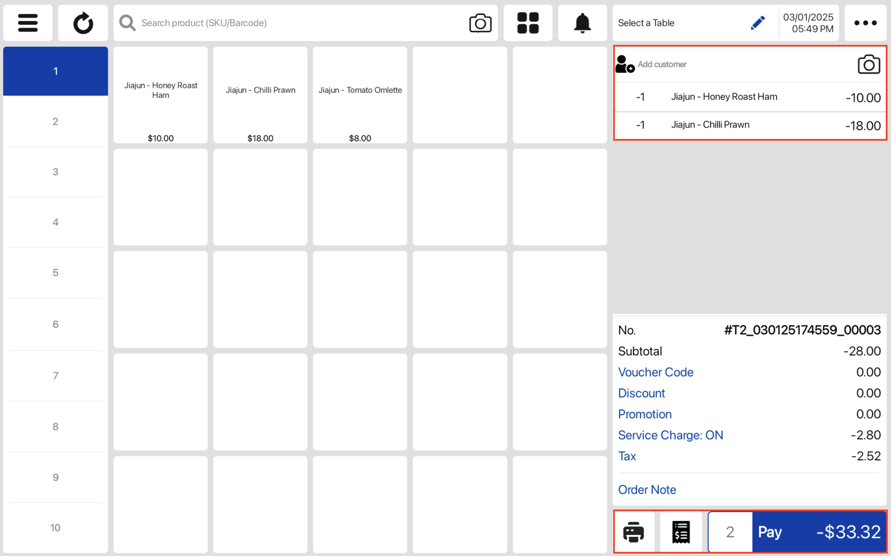Switch to category tab 5

click(x=55, y=273)
